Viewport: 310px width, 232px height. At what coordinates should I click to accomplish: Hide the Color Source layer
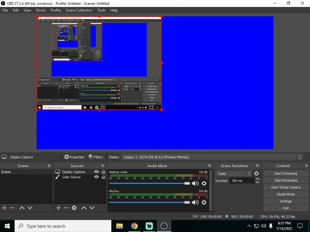pos(97,177)
